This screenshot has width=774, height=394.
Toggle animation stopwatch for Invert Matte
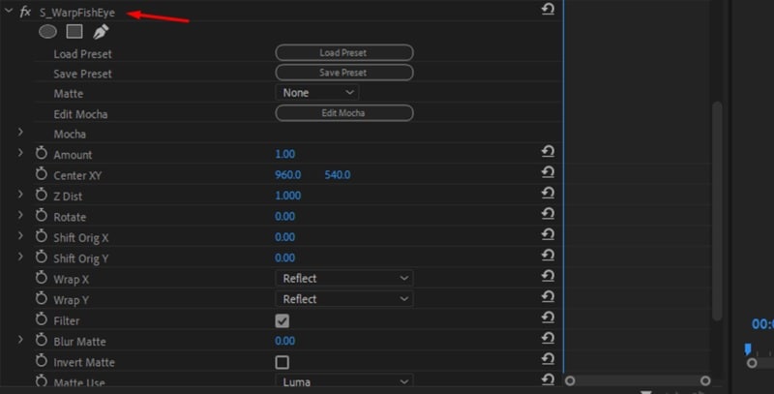click(42, 361)
